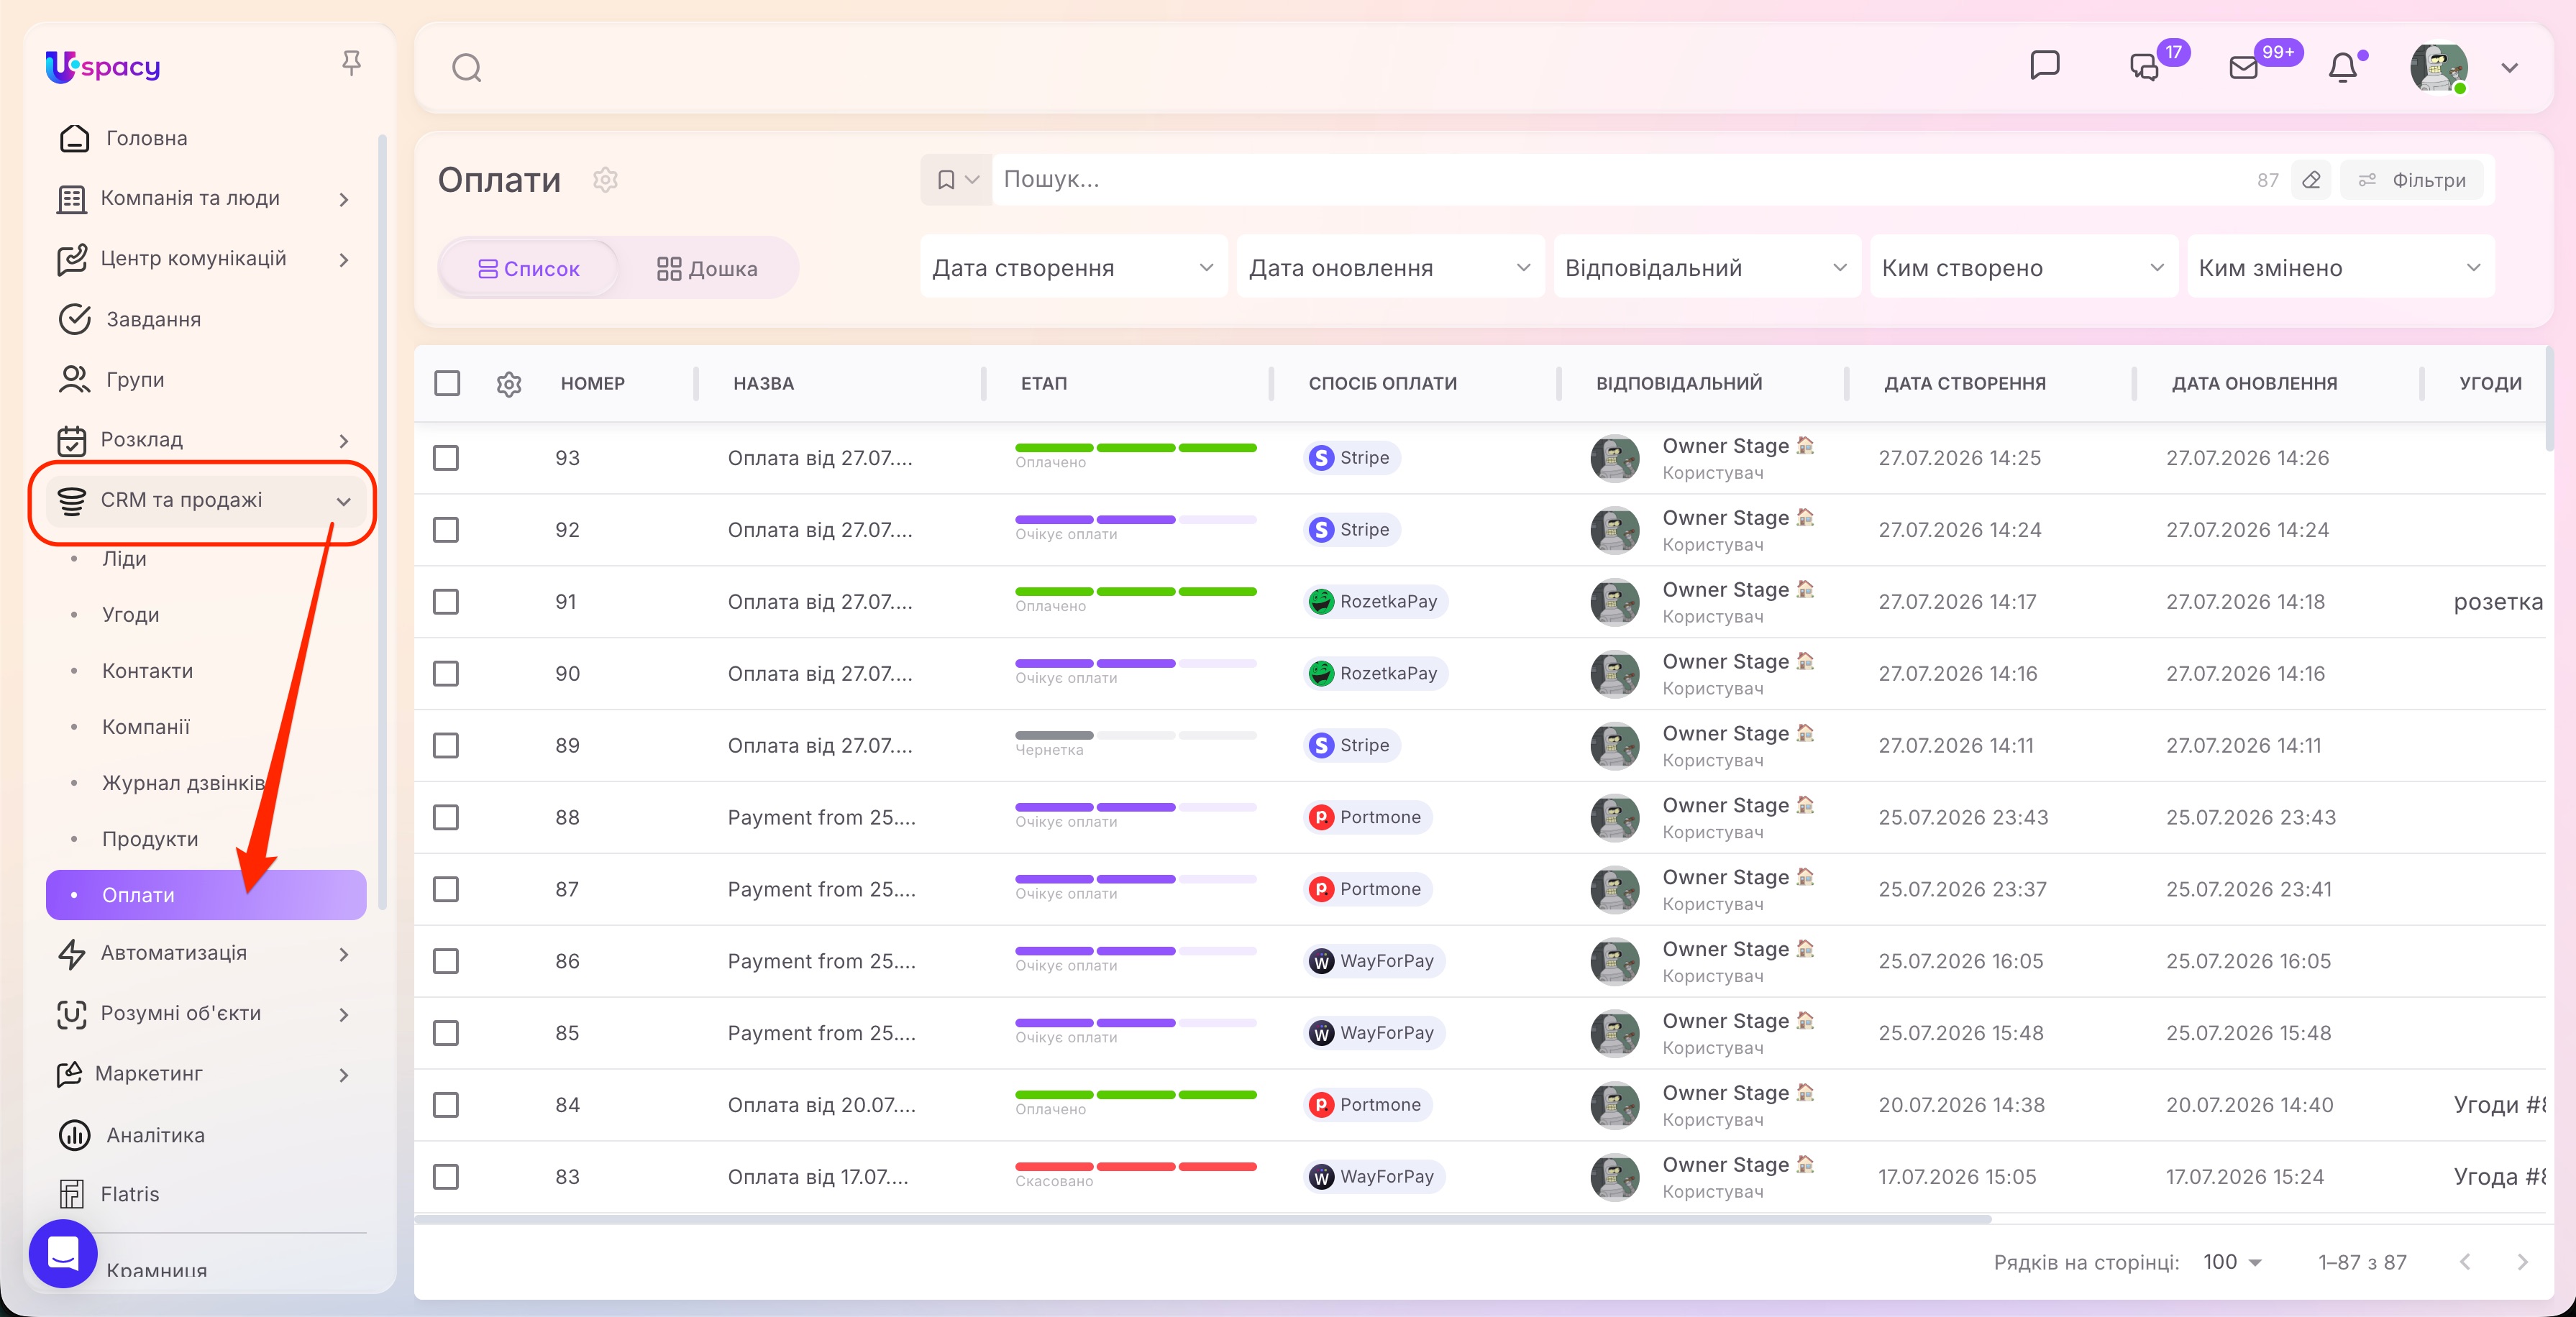Image resolution: width=2576 pixels, height=1317 pixels.
Task: Click the settings gear next to Оплати title
Action: (x=605, y=180)
